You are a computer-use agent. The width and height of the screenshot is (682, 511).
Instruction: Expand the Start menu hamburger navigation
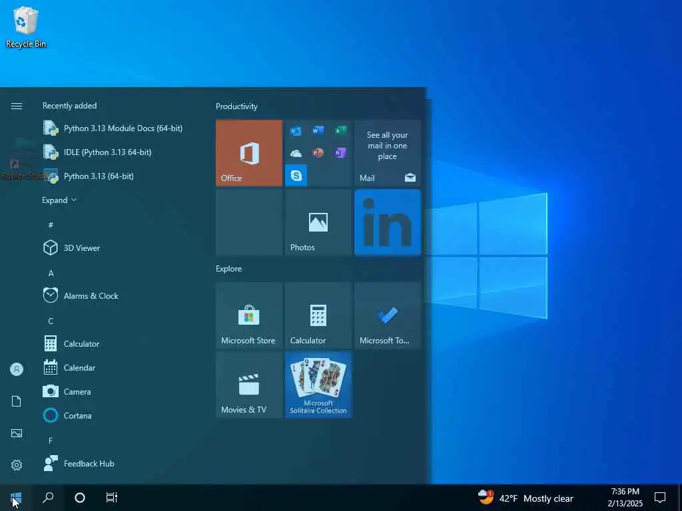pos(17,106)
